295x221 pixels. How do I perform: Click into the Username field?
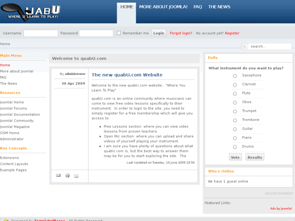point(41,33)
